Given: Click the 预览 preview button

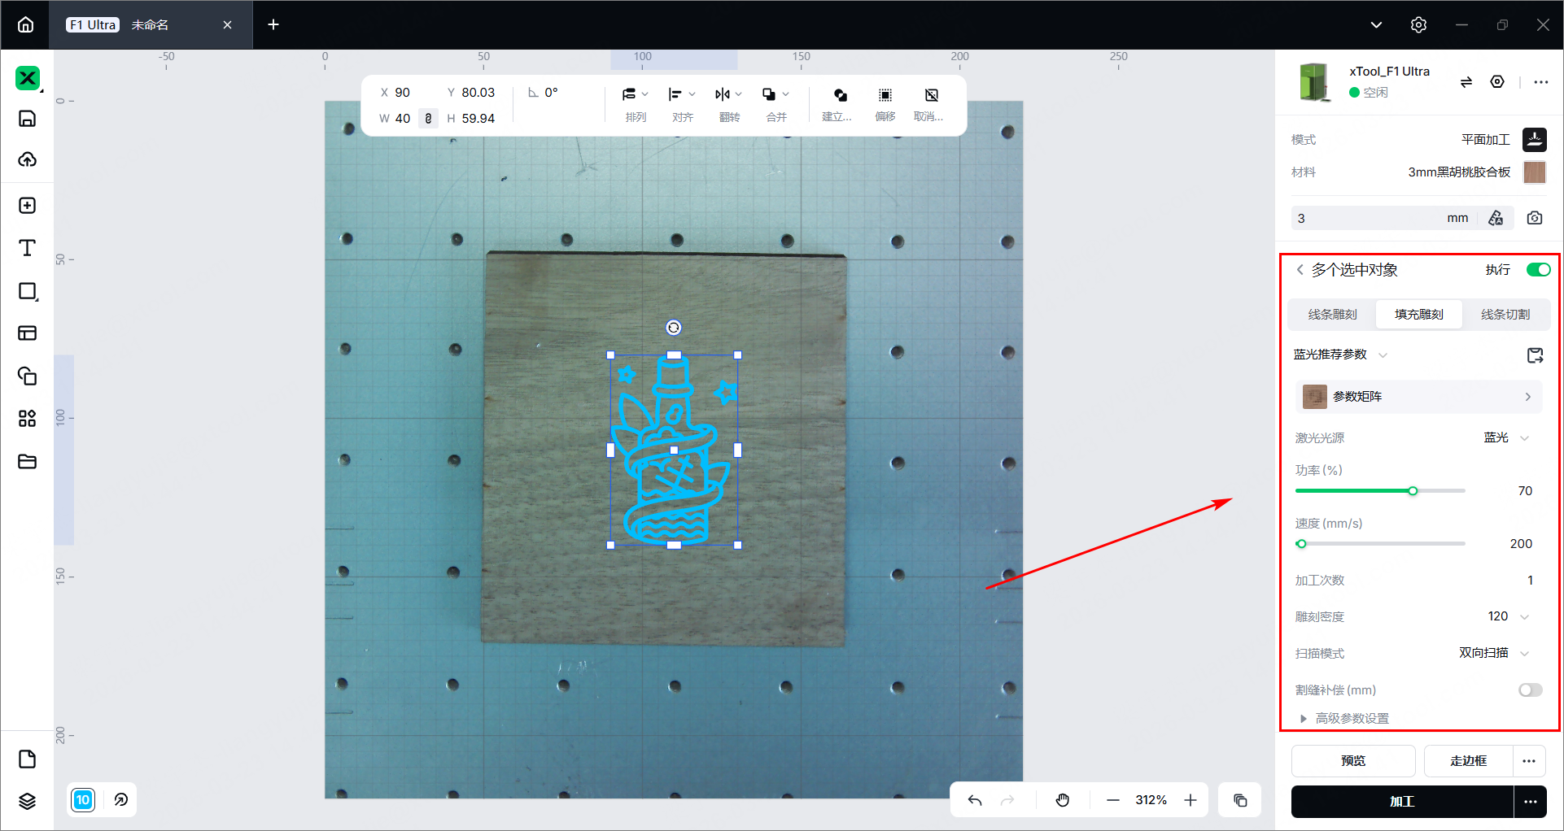Looking at the screenshot, I should tap(1353, 761).
